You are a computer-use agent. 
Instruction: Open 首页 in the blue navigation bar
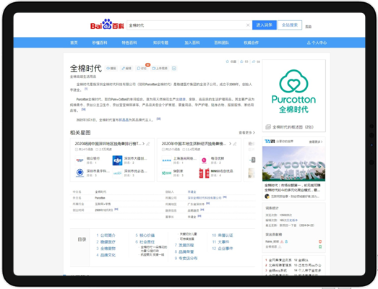click(74, 43)
